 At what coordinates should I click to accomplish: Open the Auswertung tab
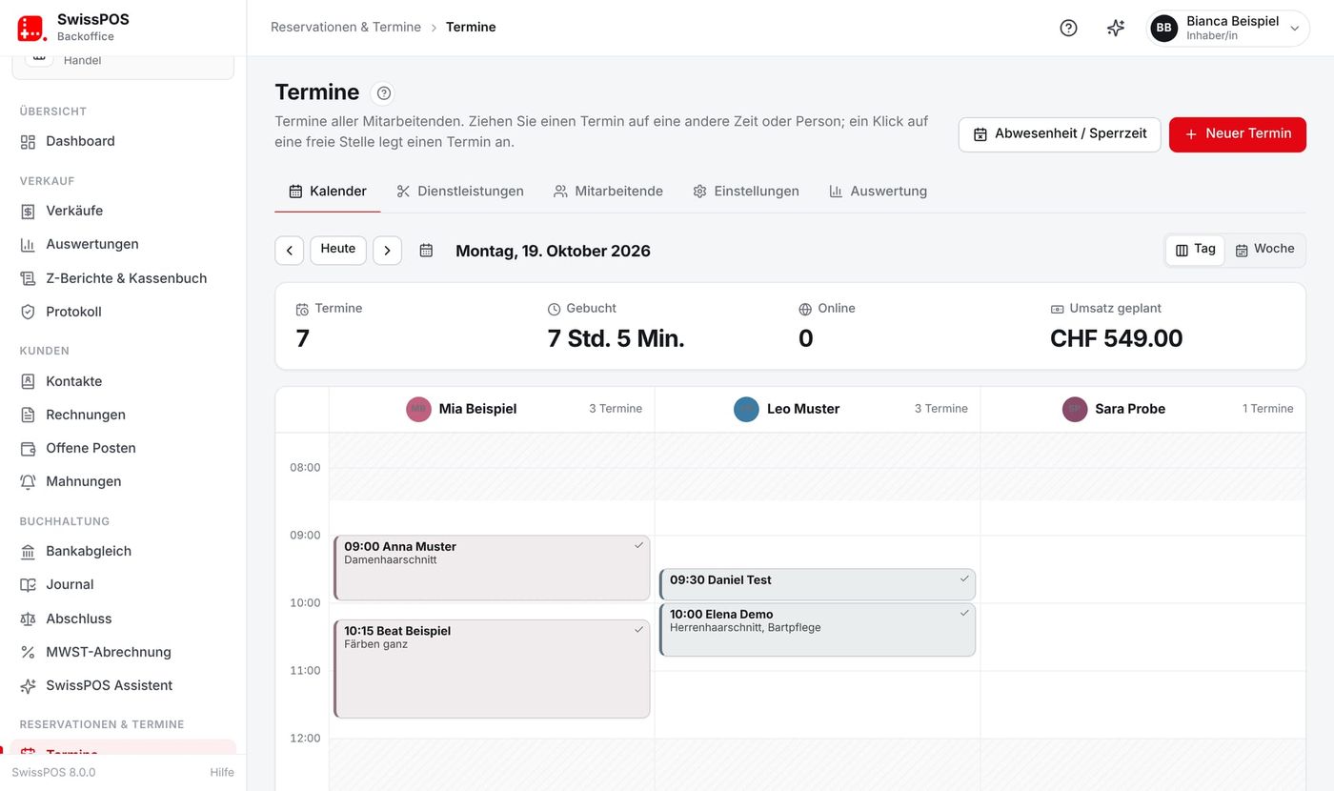click(878, 192)
